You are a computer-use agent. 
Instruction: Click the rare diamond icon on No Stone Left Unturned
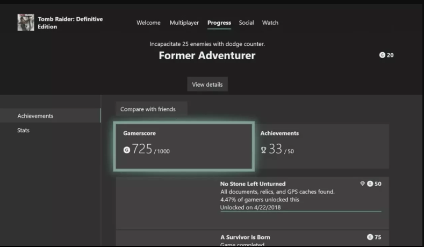tap(362, 184)
